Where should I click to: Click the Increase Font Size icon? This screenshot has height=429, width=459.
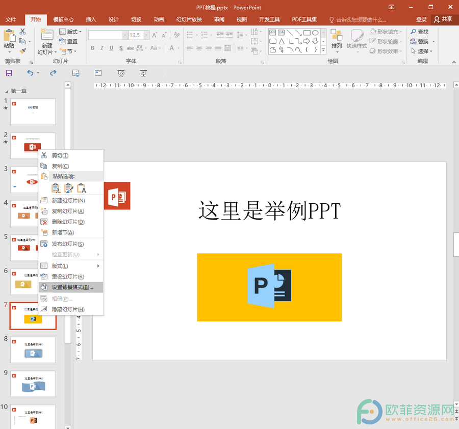point(155,35)
